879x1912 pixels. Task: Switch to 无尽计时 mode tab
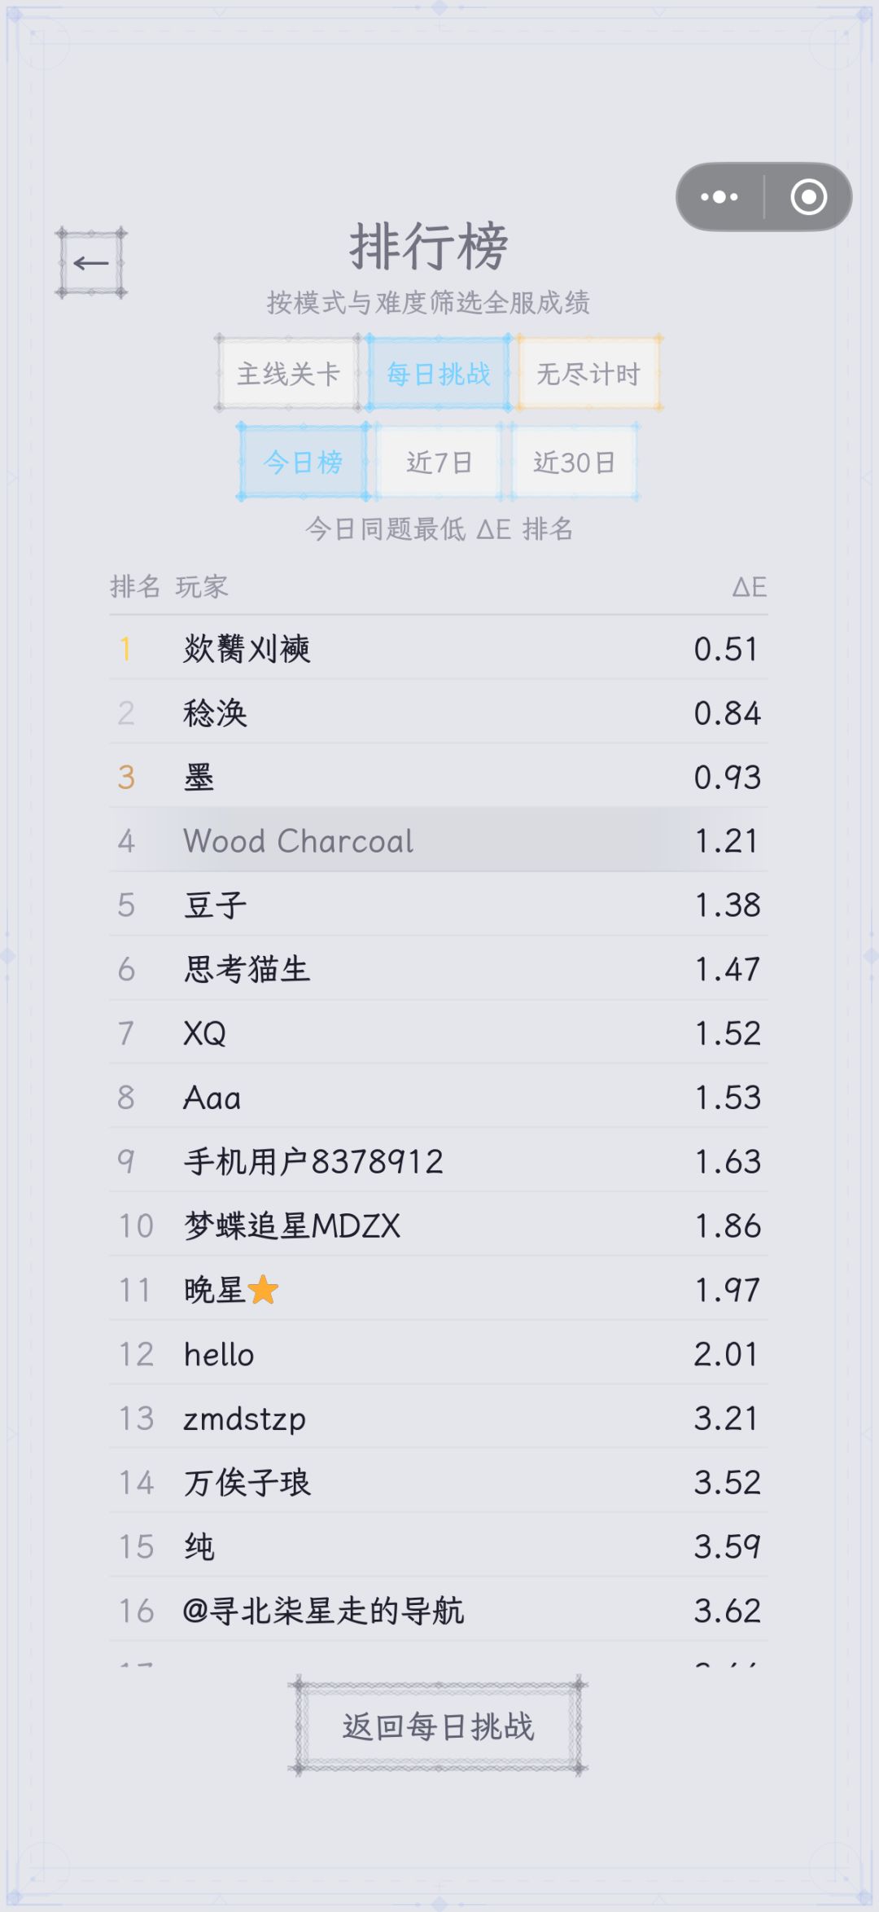click(588, 374)
